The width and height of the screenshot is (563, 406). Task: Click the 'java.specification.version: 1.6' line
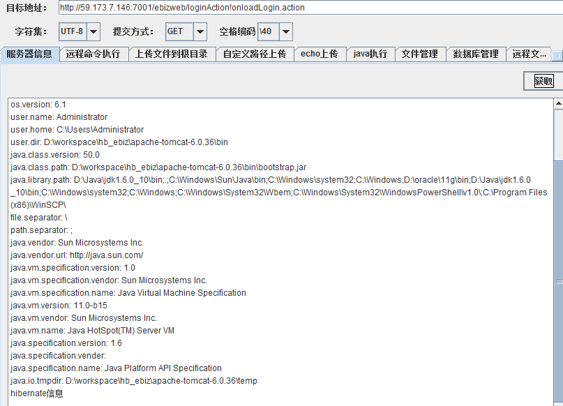[66, 343]
